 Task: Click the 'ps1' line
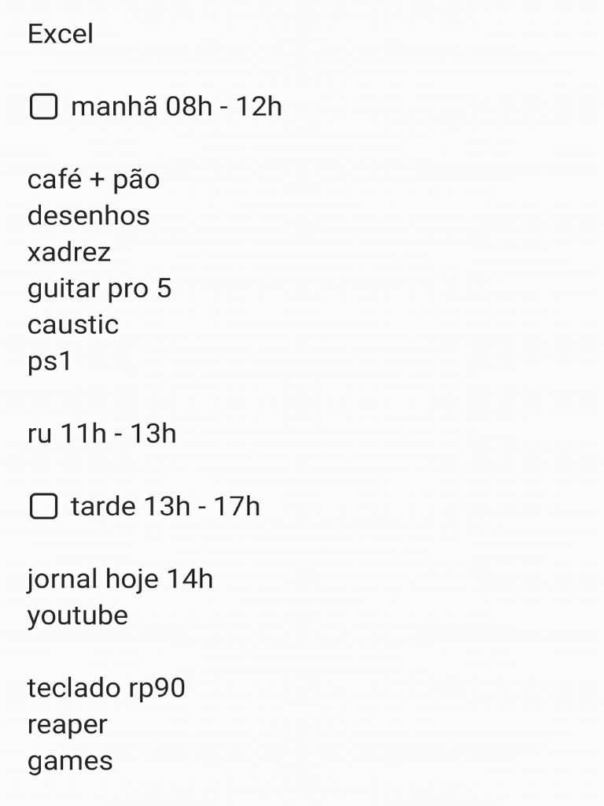pos(50,362)
